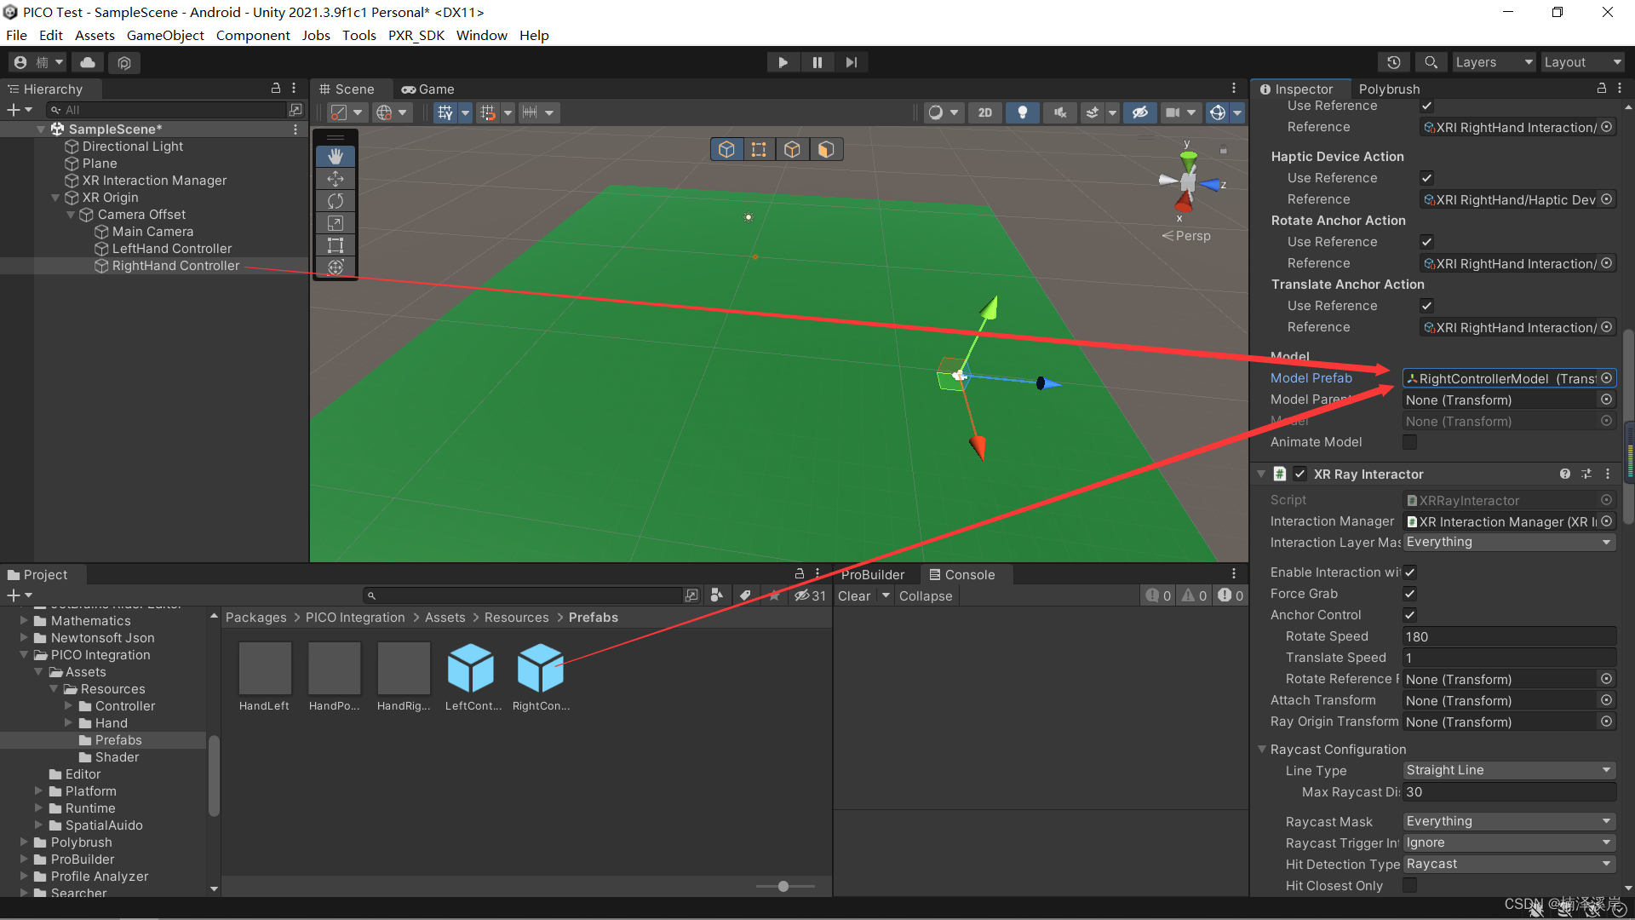Switch to the Polybrush tab
Screen dimensions: 1635x920
point(1390,89)
